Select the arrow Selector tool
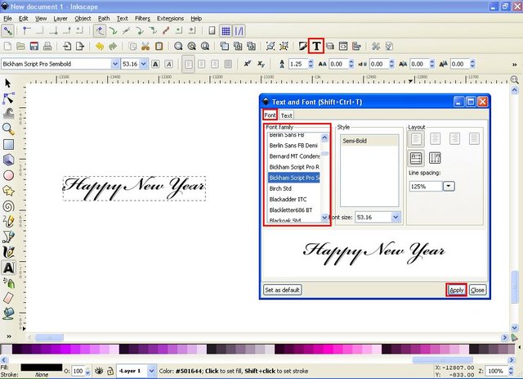Image resolution: width=523 pixels, height=379 pixels. pos(8,83)
